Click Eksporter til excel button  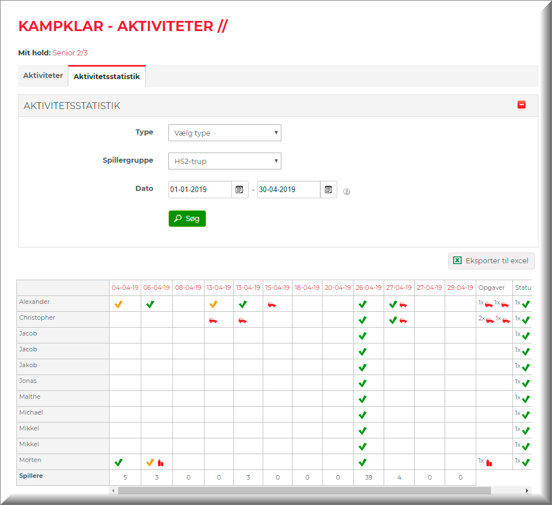coord(491,261)
